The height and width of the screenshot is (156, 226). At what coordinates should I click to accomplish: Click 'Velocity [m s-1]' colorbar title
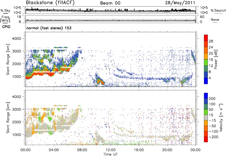point(221,117)
